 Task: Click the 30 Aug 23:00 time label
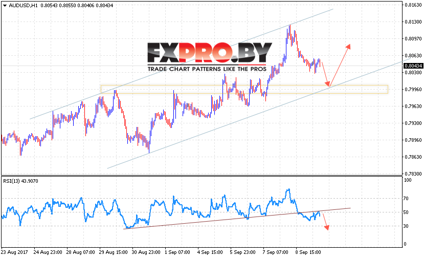click(x=146, y=252)
